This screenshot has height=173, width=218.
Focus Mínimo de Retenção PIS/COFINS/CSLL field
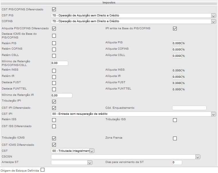60,63
